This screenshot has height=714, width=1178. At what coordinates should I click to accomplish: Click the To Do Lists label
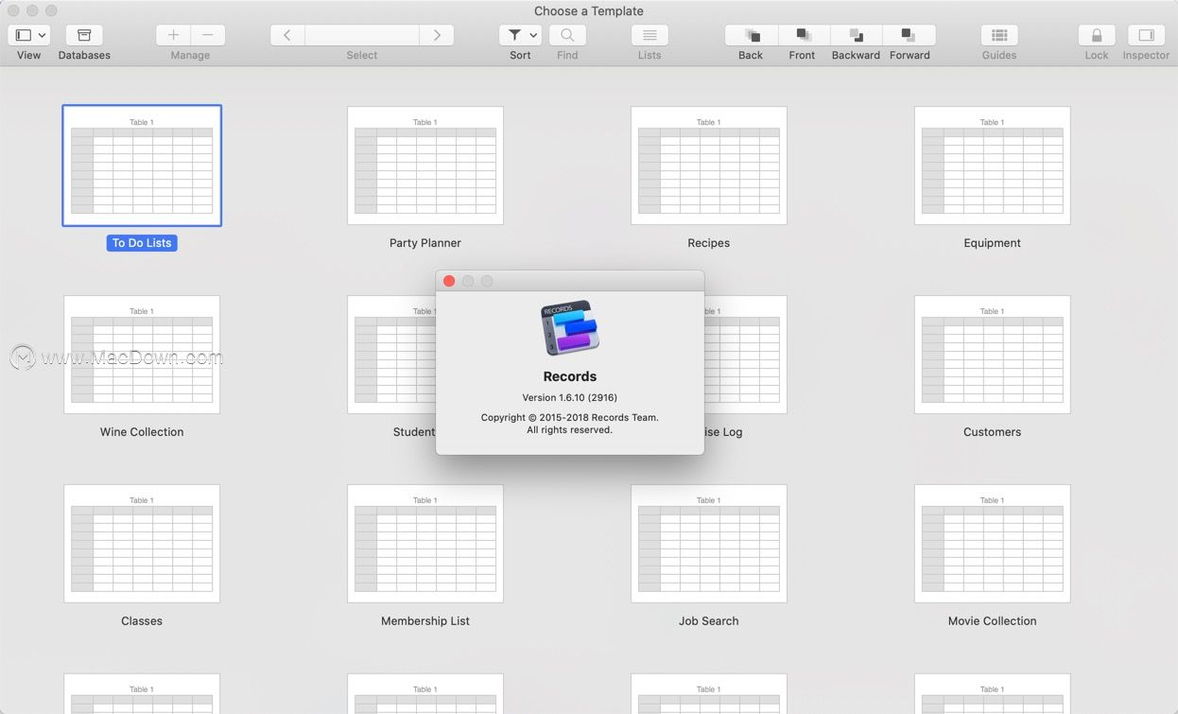tap(142, 243)
